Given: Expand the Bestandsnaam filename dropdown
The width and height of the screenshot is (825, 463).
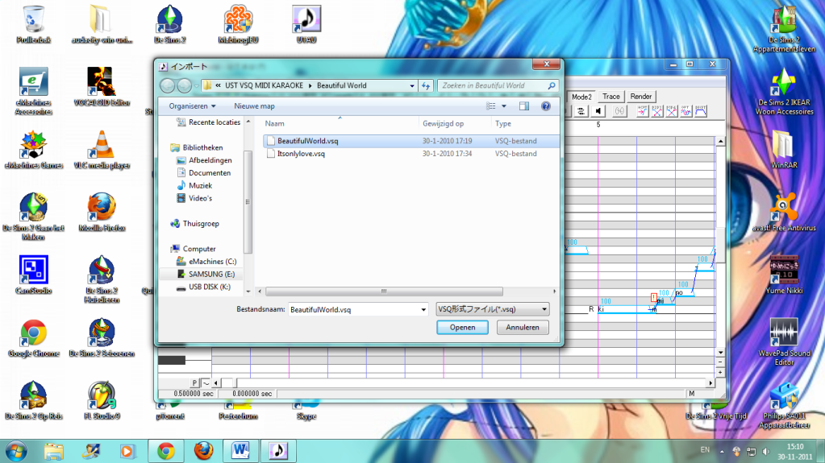Looking at the screenshot, I should point(422,309).
